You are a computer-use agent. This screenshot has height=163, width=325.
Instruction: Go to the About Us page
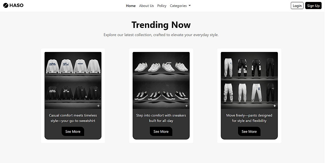click(x=146, y=6)
